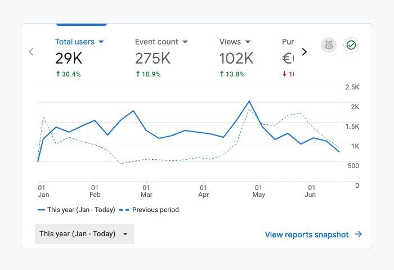Select the Event count metric tab
The height and width of the screenshot is (270, 394).
point(162,57)
